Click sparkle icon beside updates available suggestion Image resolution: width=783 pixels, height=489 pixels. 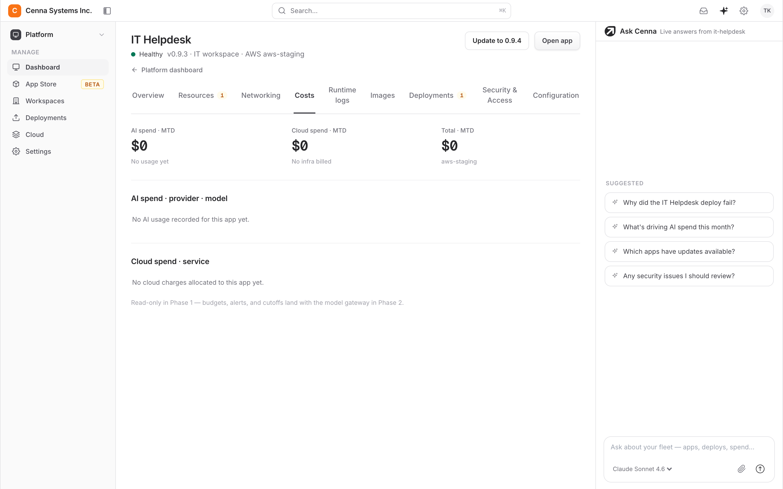pos(615,251)
